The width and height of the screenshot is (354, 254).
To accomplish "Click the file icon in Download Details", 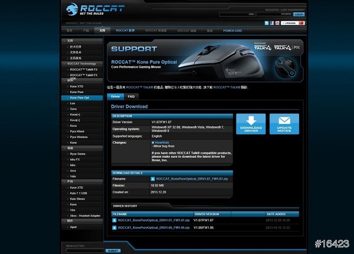I will click(x=153, y=178).
